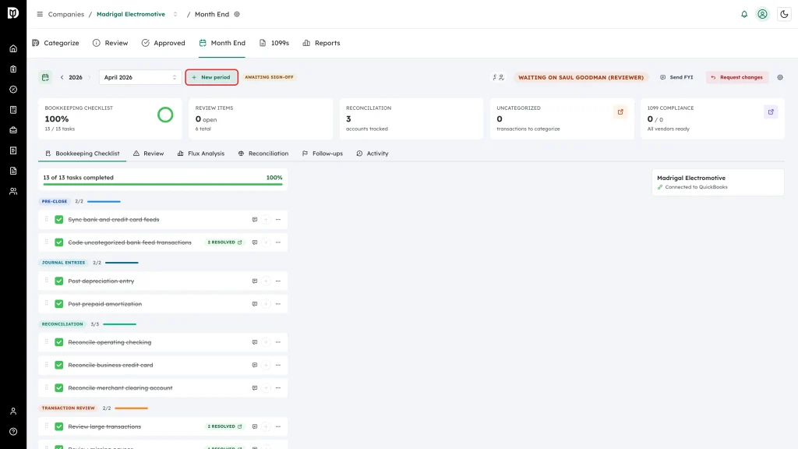Open the user profile avatar icon
Screen dimensions: 798x449
(x=762, y=14)
